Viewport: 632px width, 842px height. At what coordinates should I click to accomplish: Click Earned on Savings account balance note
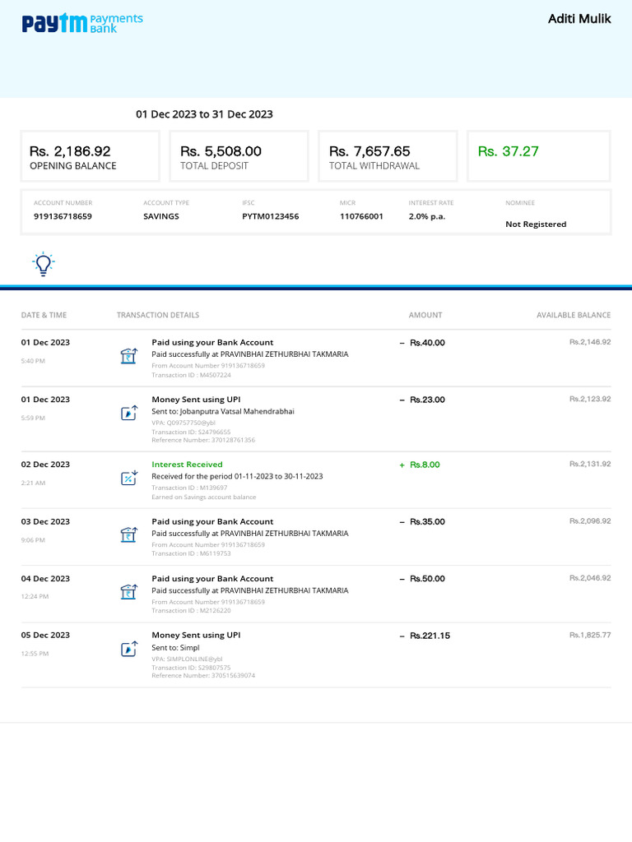click(204, 497)
